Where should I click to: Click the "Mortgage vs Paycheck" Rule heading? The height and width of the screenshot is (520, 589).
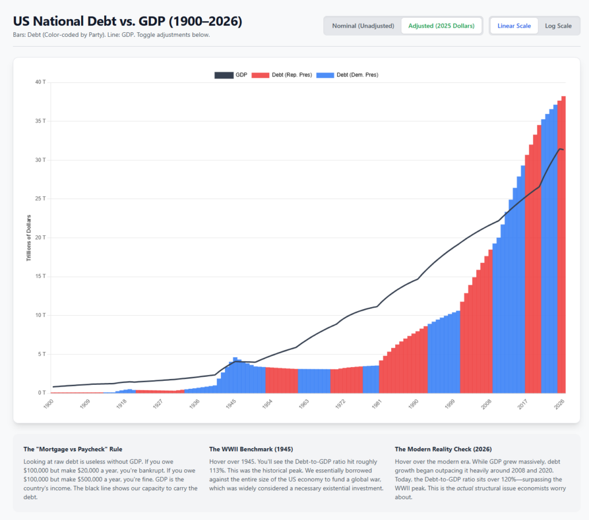click(x=73, y=449)
